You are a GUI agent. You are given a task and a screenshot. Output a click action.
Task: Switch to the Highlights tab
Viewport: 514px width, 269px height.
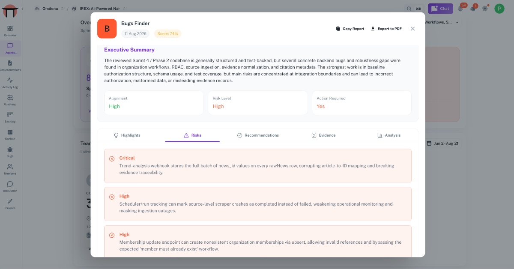pos(127,135)
